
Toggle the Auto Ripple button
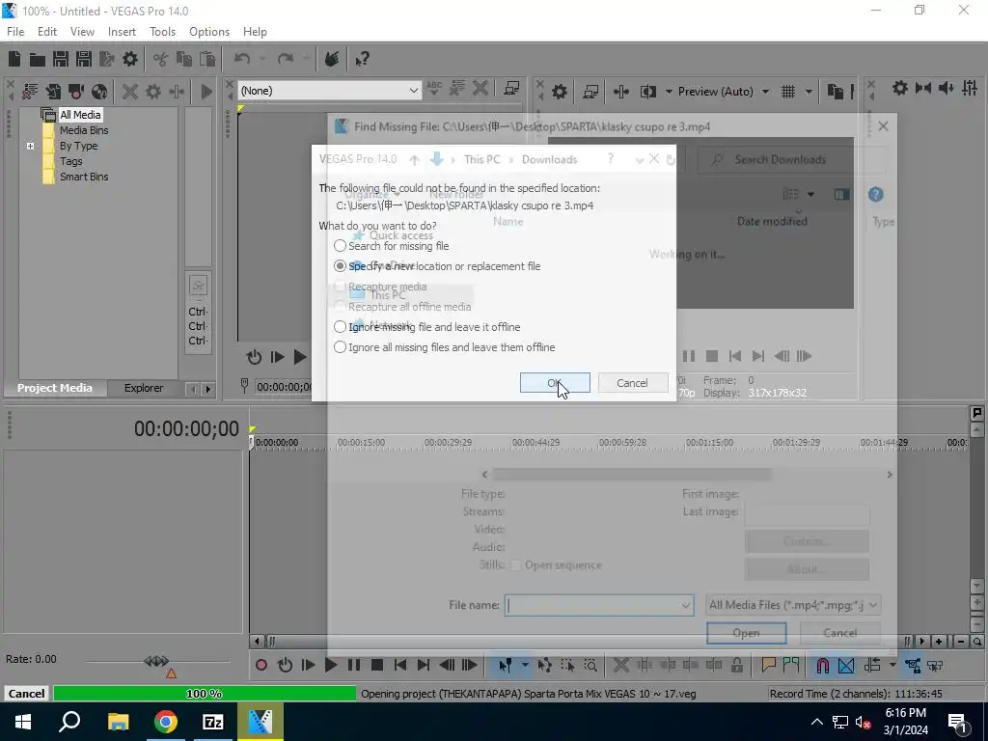(x=872, y=665)
